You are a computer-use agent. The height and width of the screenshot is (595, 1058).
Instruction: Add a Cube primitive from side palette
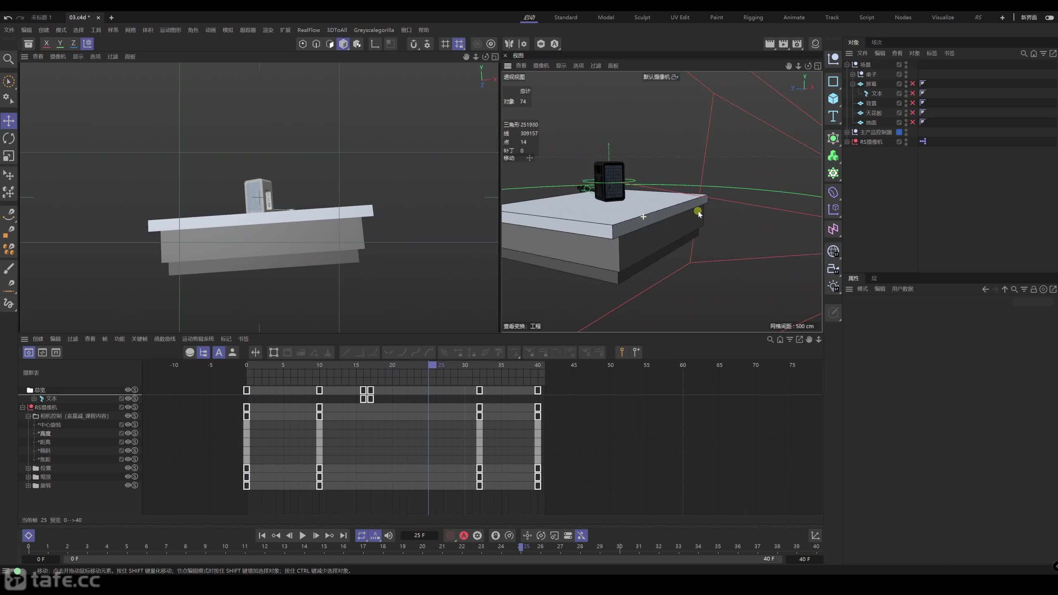(x=833, y=98)
